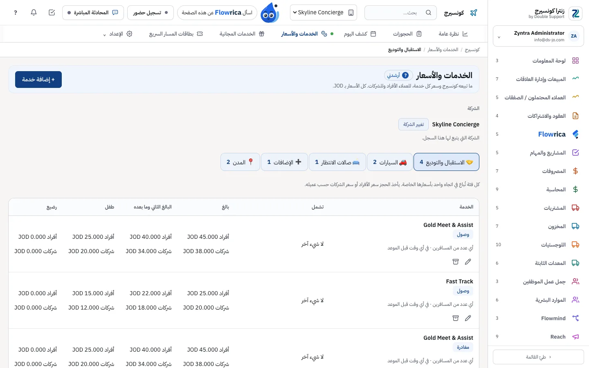The width and height of the screenshot is (589, 368).
Task: Select صالات الانتظار lounges tab
Action: pos(337,162)
